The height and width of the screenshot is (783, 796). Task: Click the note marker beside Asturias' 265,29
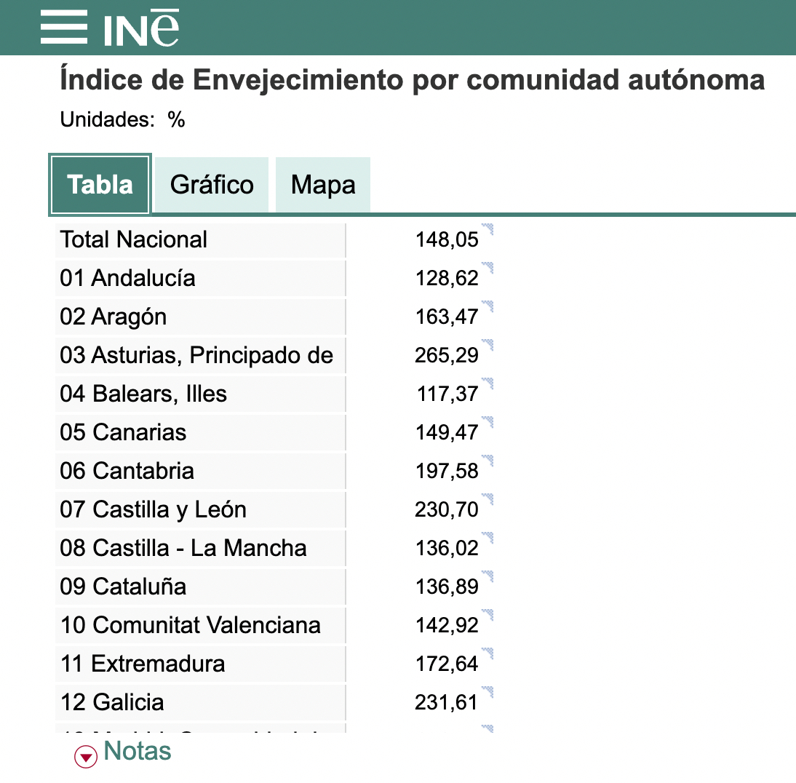click(487, 346)
